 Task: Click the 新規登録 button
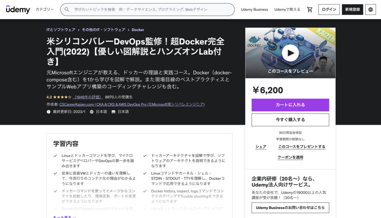(x=352, y=9)
